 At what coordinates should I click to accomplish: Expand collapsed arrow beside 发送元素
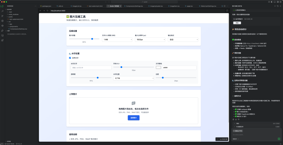tap(217, 139)
